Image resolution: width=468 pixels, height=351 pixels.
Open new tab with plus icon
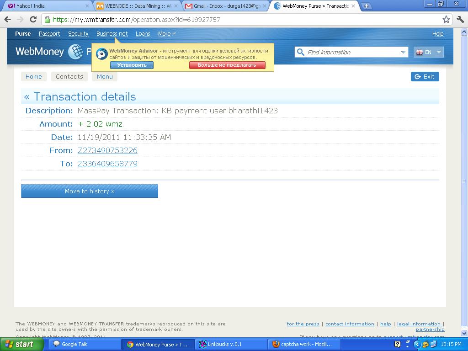click(x=366, y=6)
